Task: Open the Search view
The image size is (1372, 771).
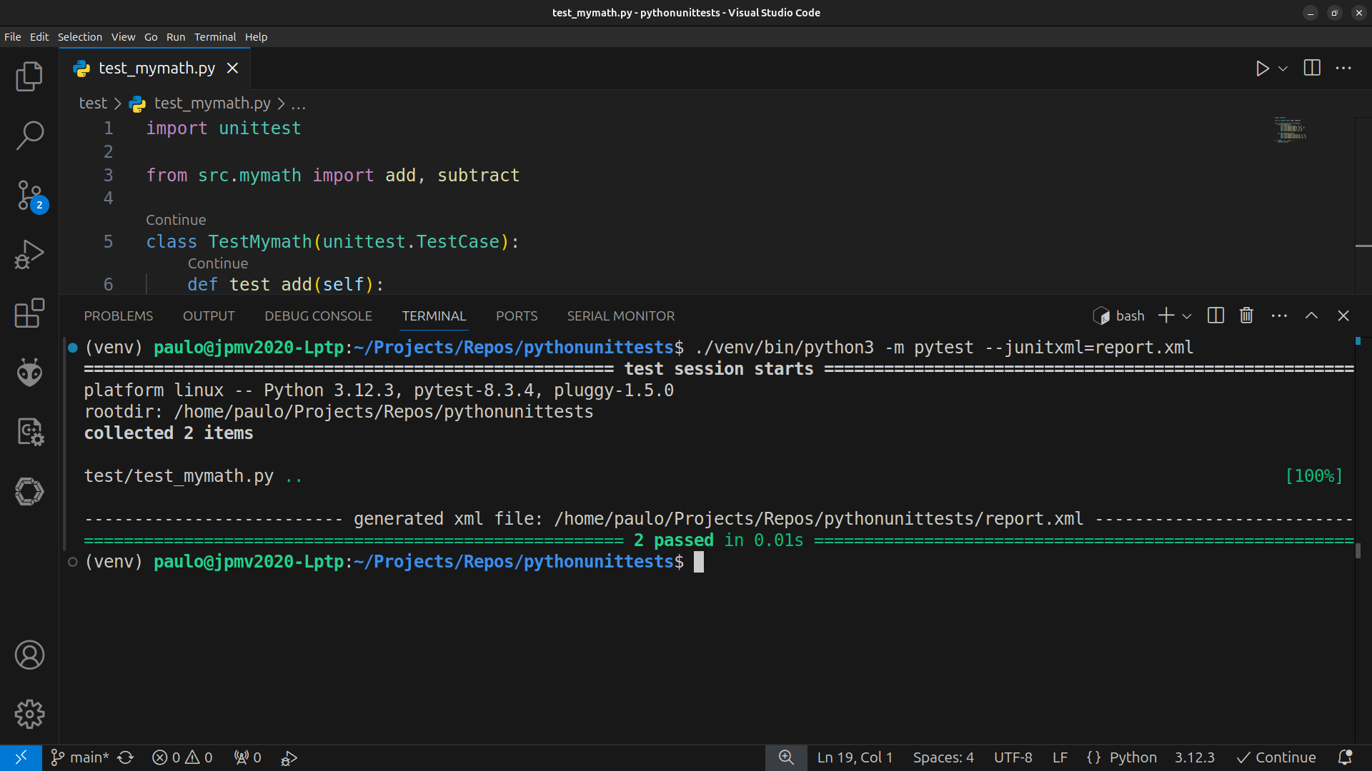Action: coord(29,136)
